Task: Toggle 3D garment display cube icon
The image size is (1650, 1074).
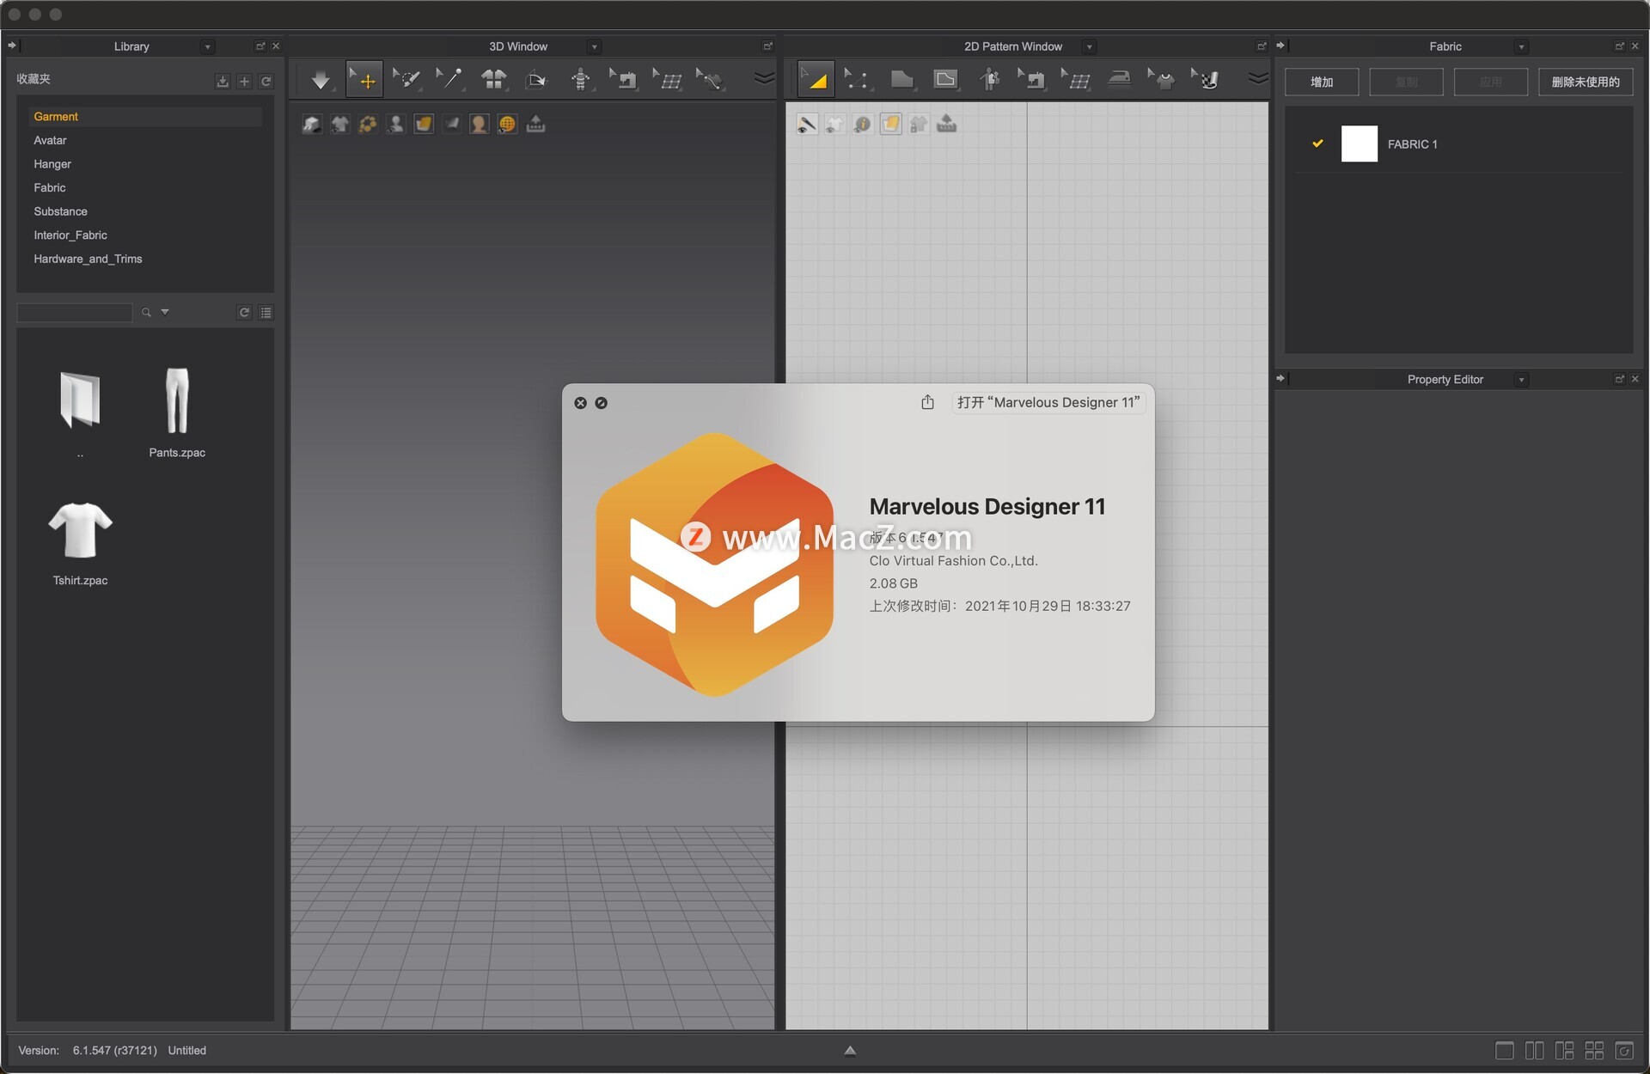Action: (311, 125)
